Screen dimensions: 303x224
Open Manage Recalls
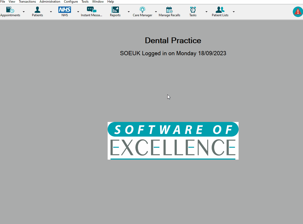[169, 10]
